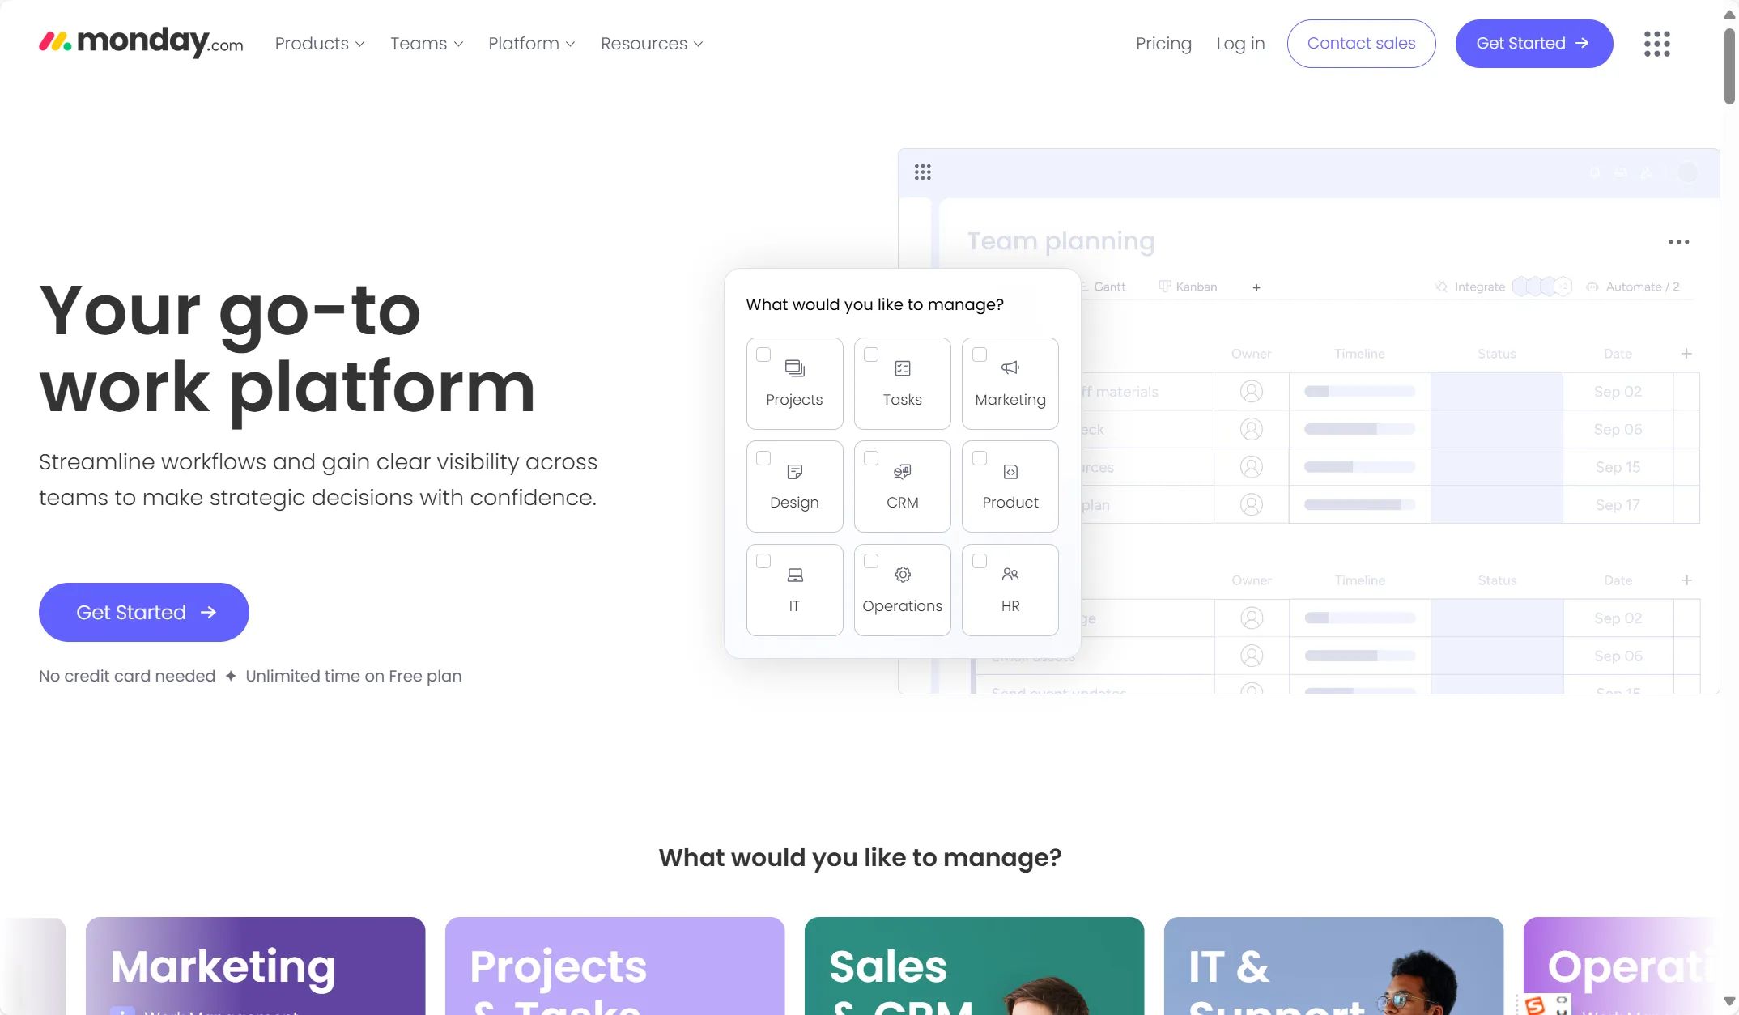Open the Pricing menu item
This screenshot has width=1739, height=1015.
pos(1163,44)
